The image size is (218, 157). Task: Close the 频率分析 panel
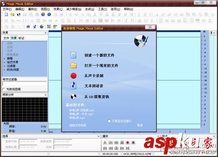45,95
